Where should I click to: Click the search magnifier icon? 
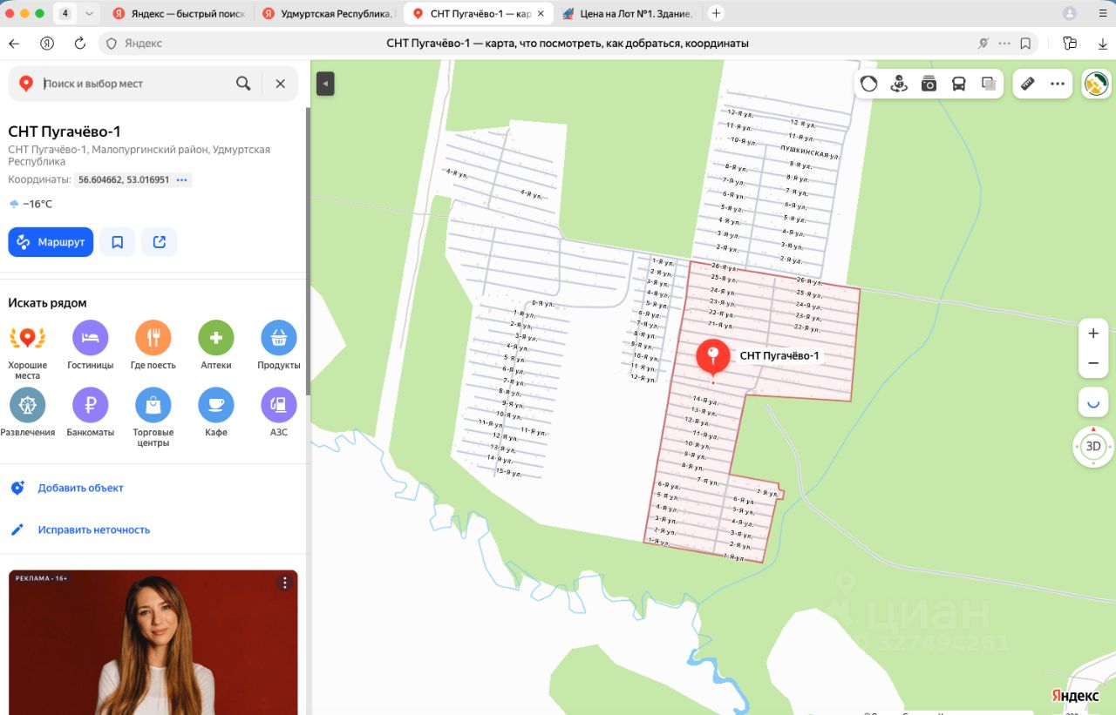(243, 84)
